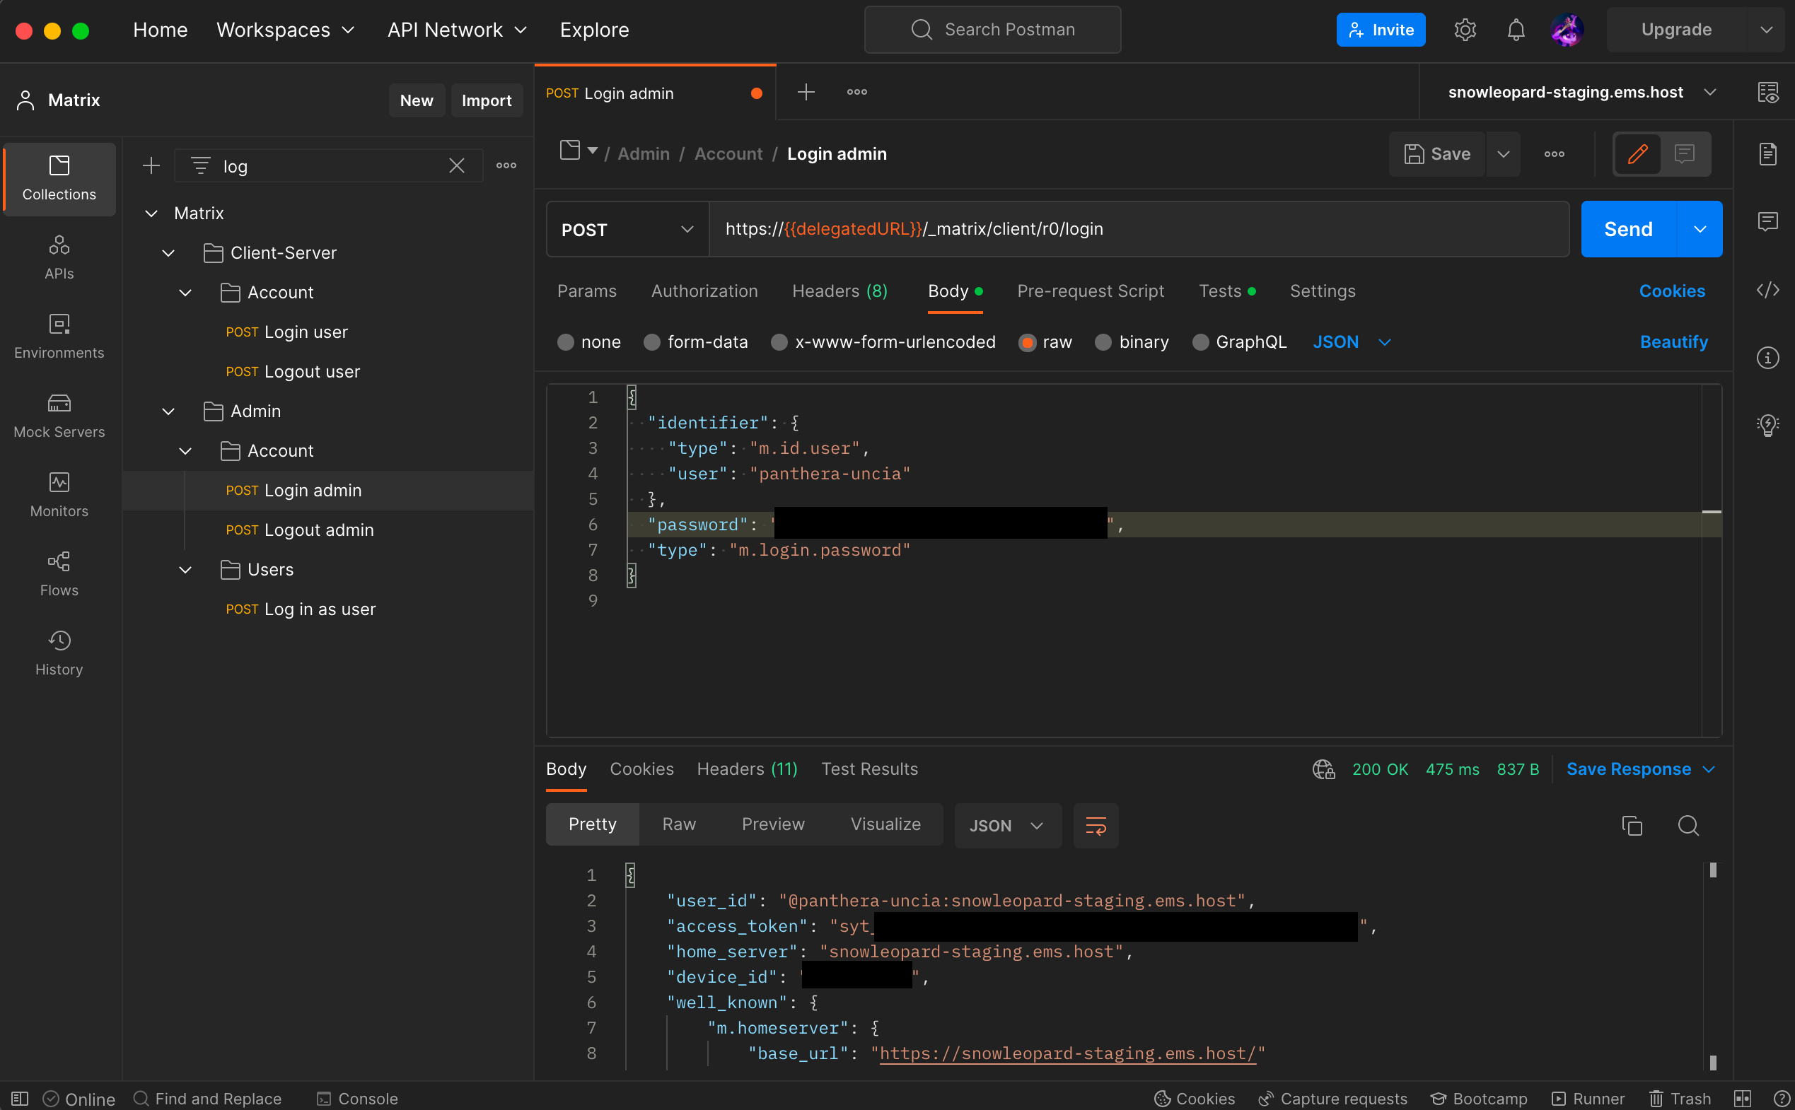This screenshot has height=1110, width=1795.
Task: Open the Tests tab
Action: click(x=1227, y=291)
